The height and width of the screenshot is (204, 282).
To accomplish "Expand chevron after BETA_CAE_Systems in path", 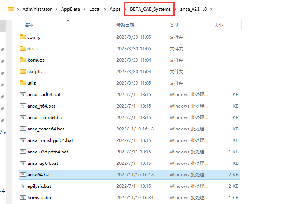I will coord(175,9).
